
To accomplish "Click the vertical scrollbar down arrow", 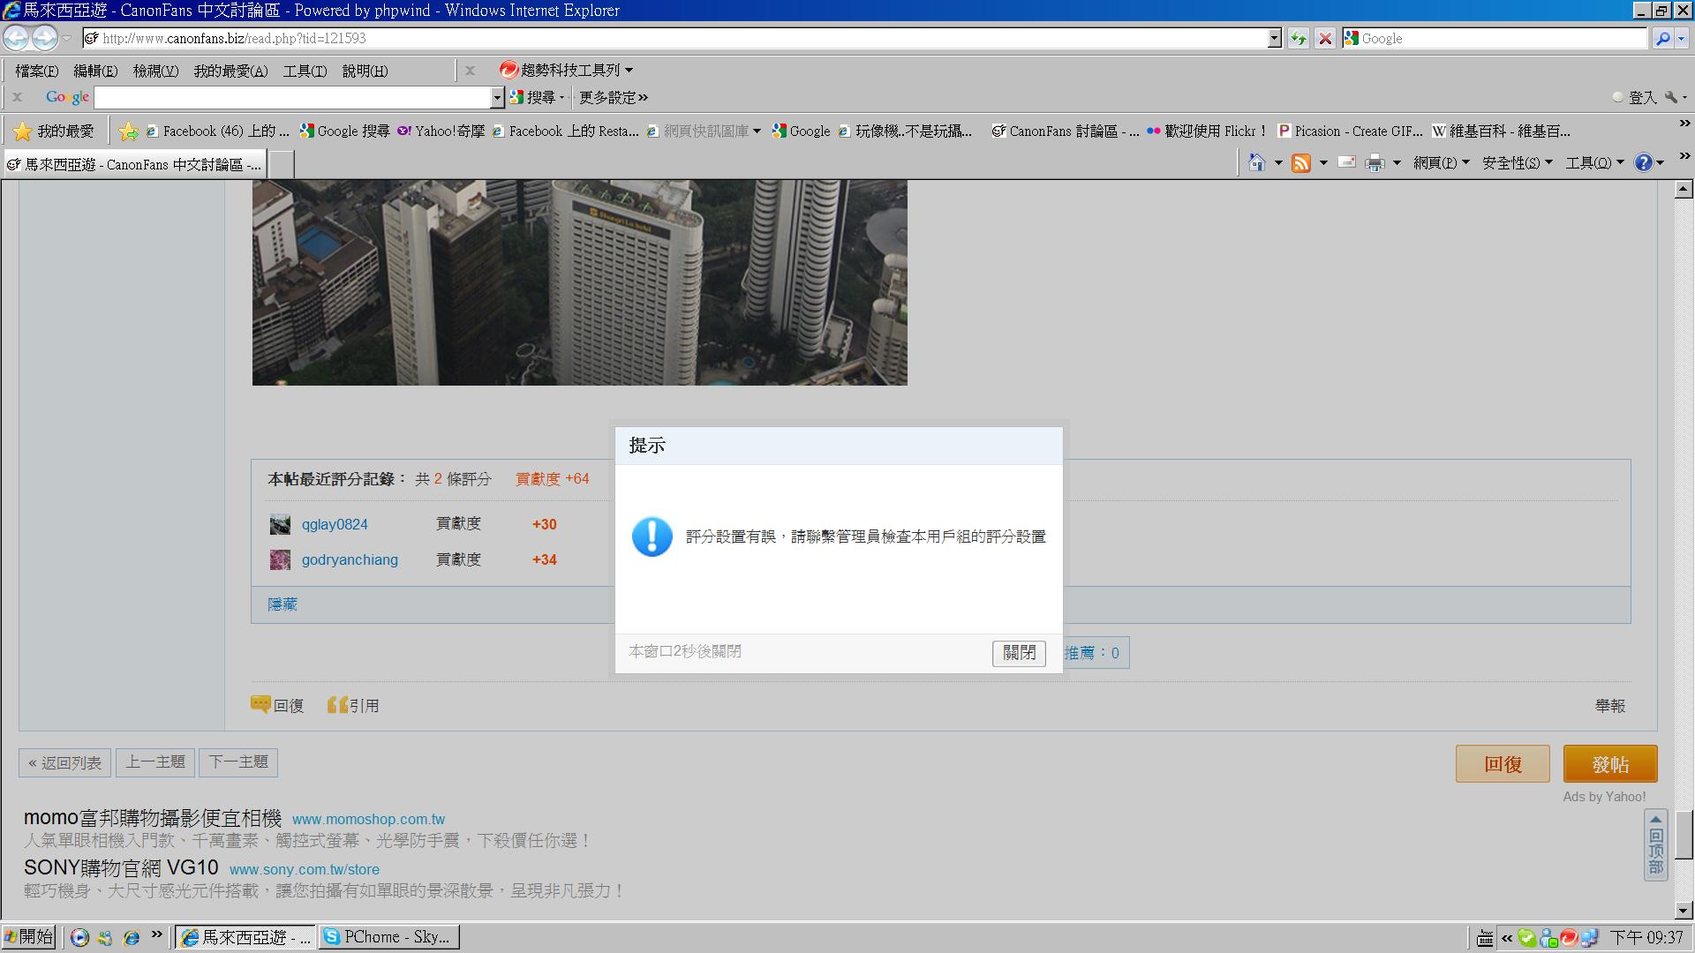I will (x=1684, y=910).
